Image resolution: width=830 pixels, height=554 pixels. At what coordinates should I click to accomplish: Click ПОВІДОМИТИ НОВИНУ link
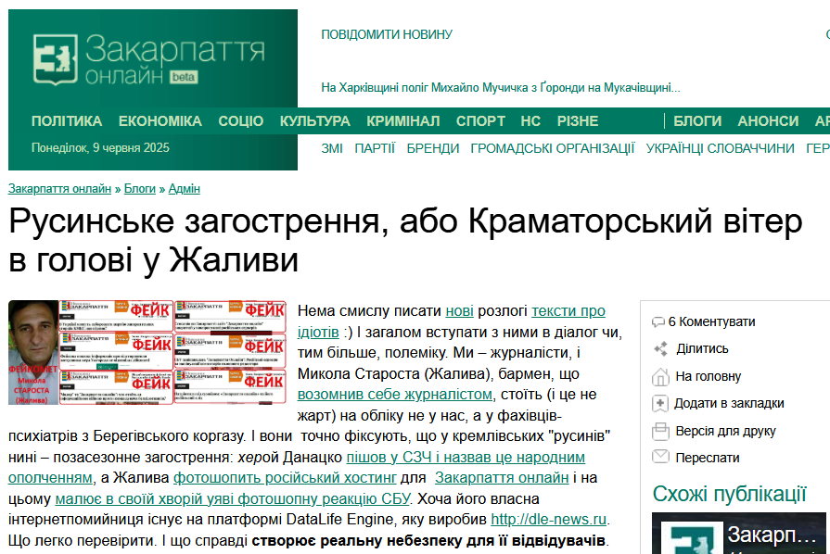click(387, 35)
